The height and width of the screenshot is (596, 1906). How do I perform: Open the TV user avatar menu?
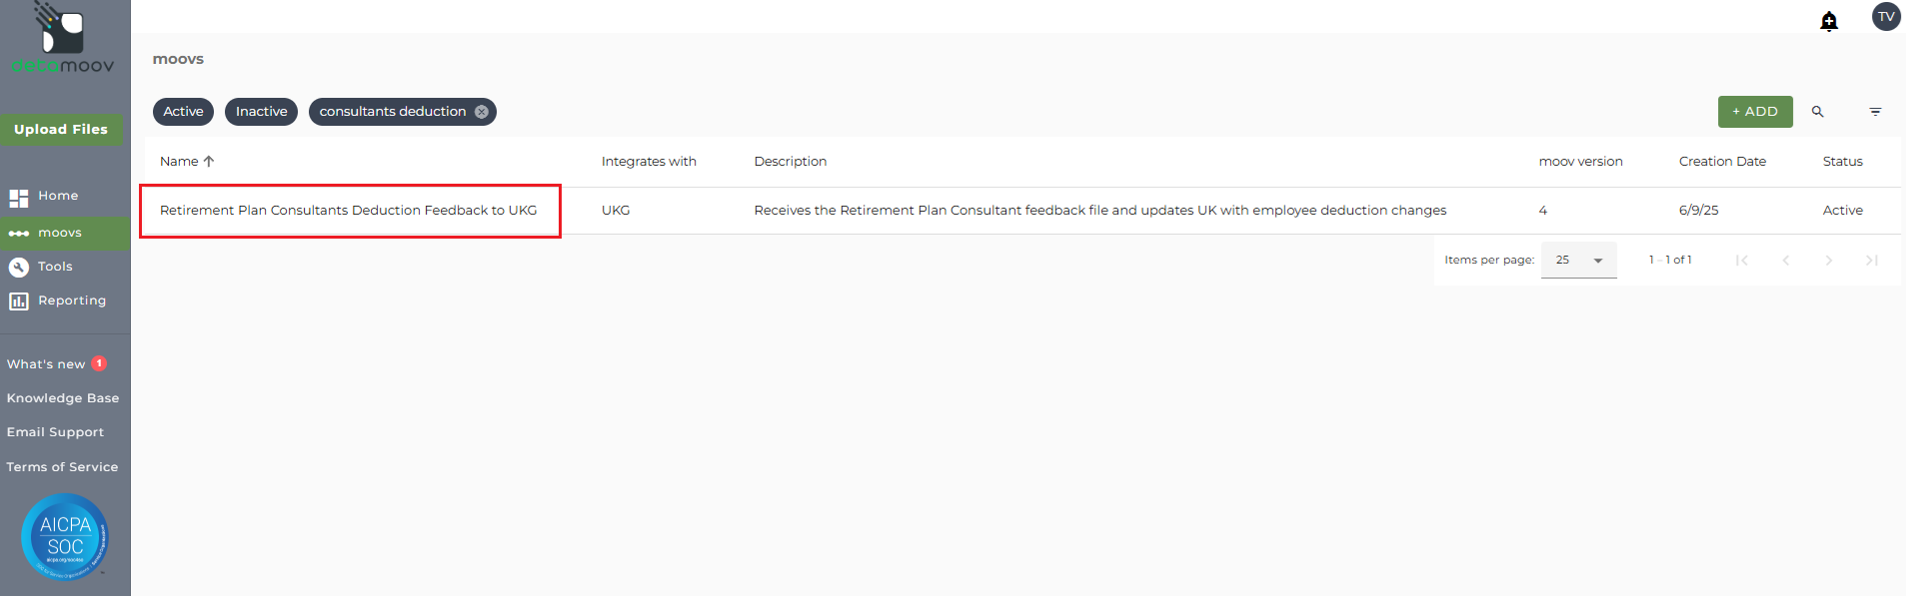pyautogui.click(x=1886, y=17)
